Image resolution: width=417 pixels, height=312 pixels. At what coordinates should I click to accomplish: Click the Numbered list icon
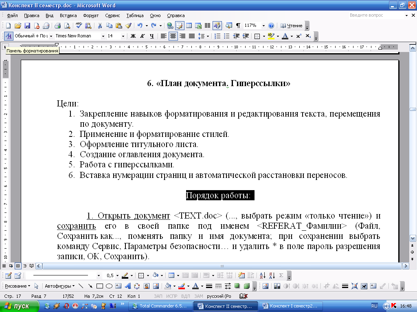pos(217,36)
